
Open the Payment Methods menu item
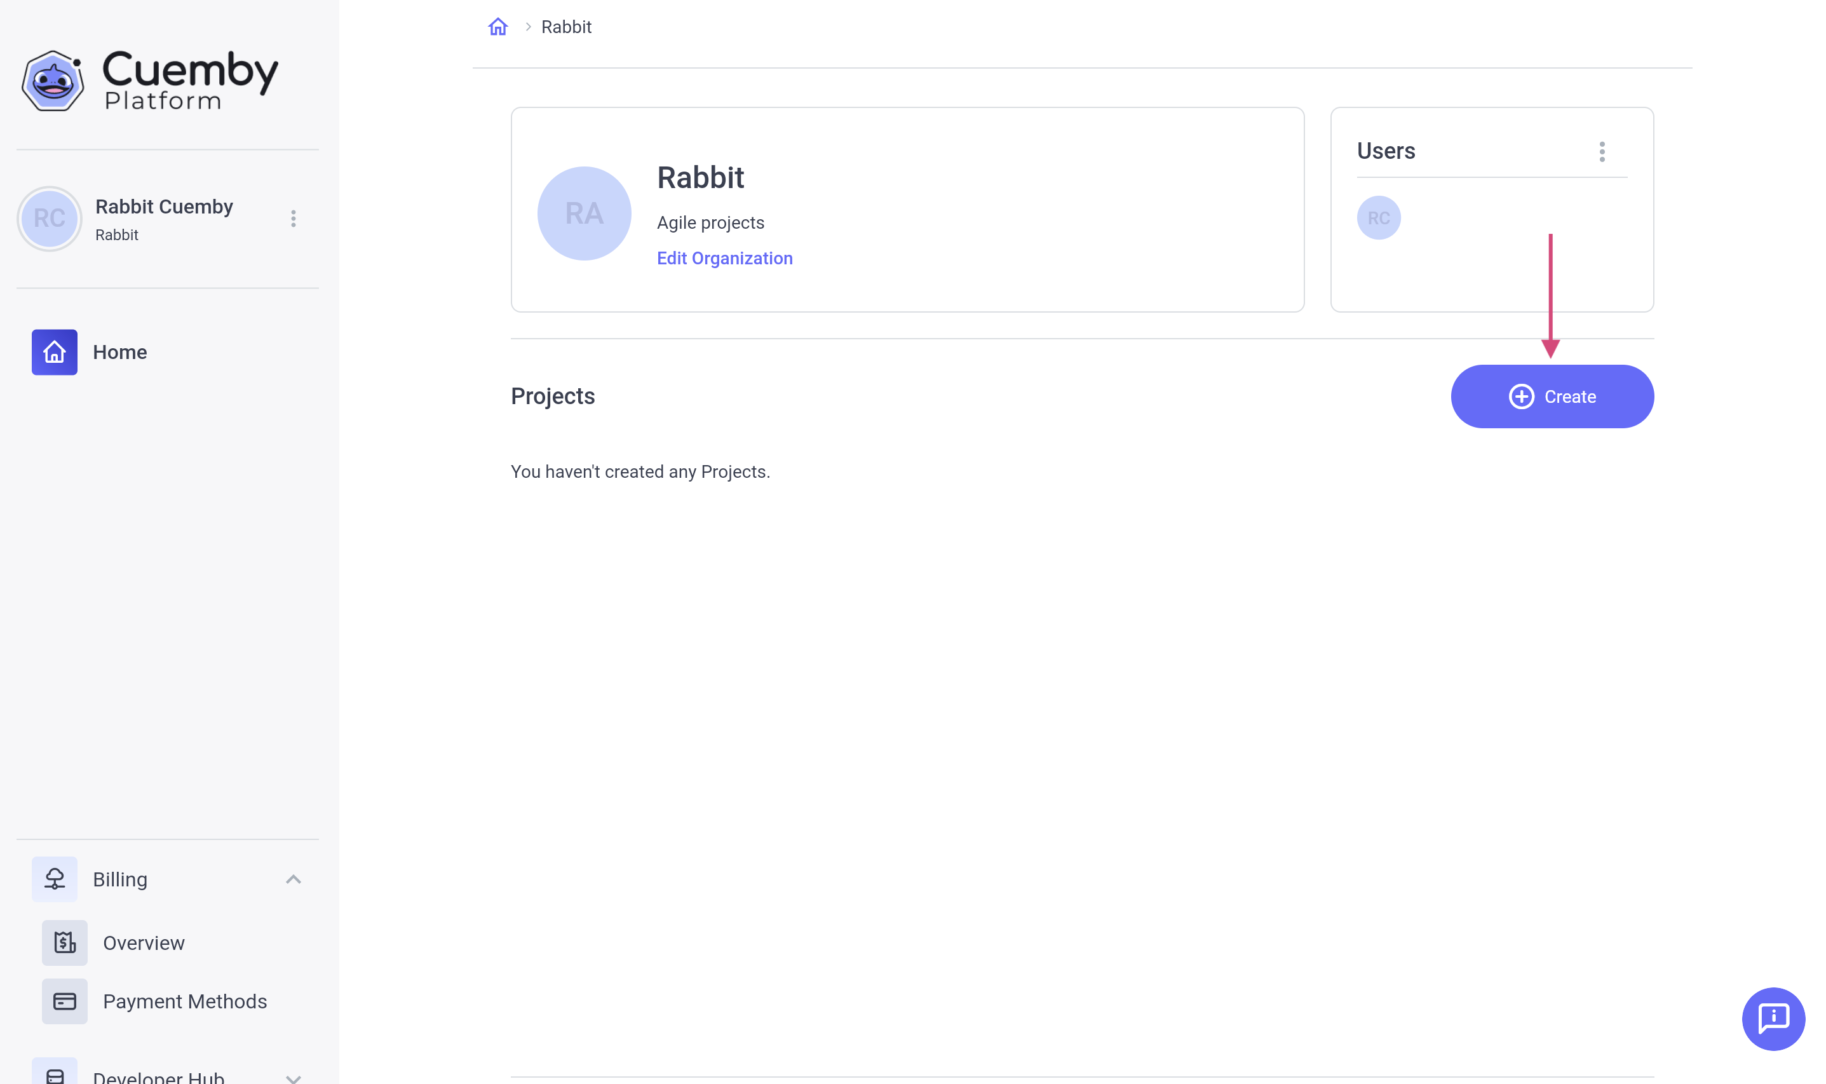tap(185, 1001)
